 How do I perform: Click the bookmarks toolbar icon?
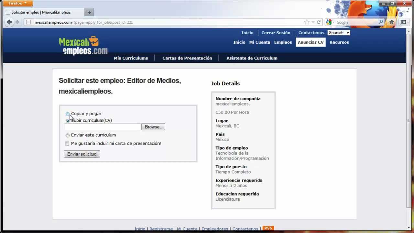click(x=404, y=22)
